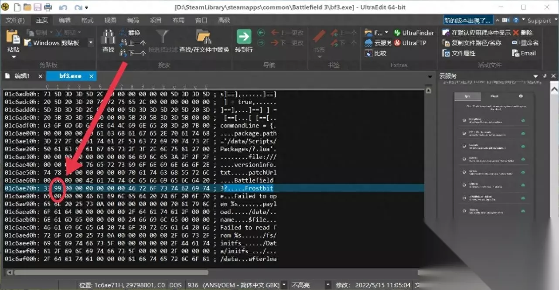Viewport: 559px width, 290px height.
Task: Toggle the Templates & taglists checkbox
Action: [464, 198]
